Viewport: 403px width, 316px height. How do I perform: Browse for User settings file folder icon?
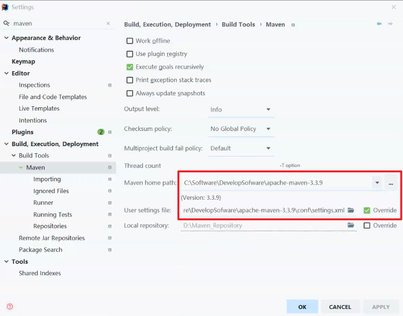(351, 210)
